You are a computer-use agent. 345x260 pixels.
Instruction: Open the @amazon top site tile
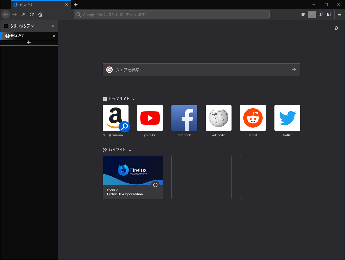pyautogui.click(x=116, y=118)
